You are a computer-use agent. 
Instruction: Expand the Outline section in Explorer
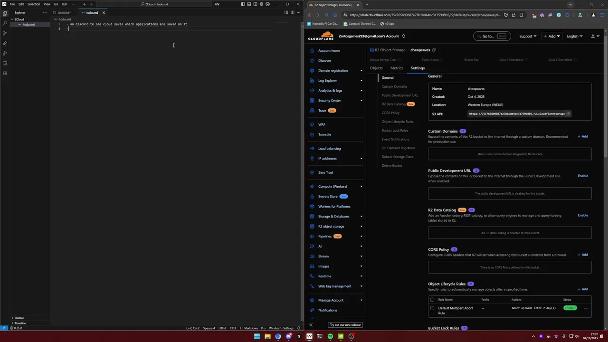pyautogui.click(x=19, y=318)
